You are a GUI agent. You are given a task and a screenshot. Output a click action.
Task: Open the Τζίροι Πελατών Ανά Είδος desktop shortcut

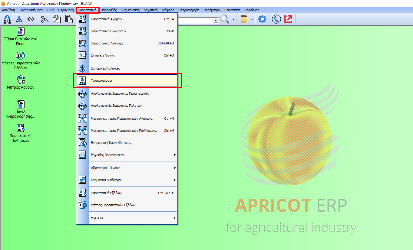coord(20,36)
